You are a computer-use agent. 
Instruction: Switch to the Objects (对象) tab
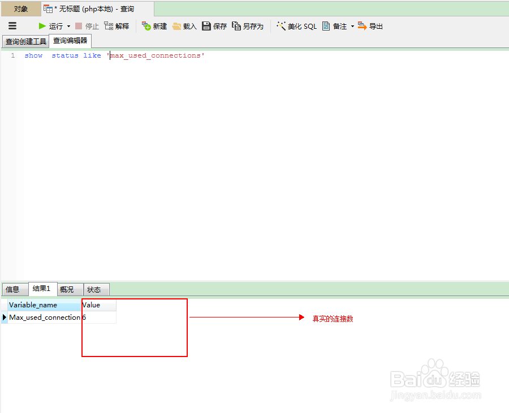[x=21, y=8]
